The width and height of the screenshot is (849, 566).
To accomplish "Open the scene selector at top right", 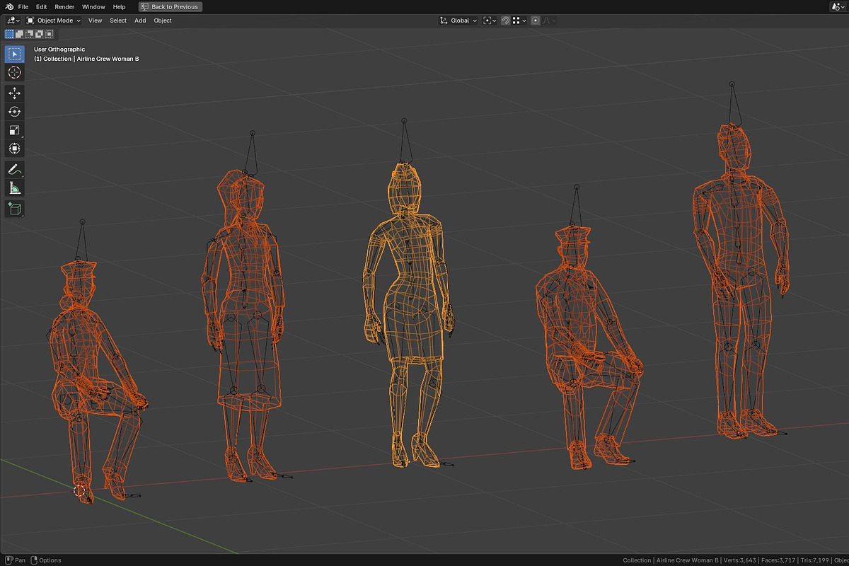I will [x=838, y=6].
